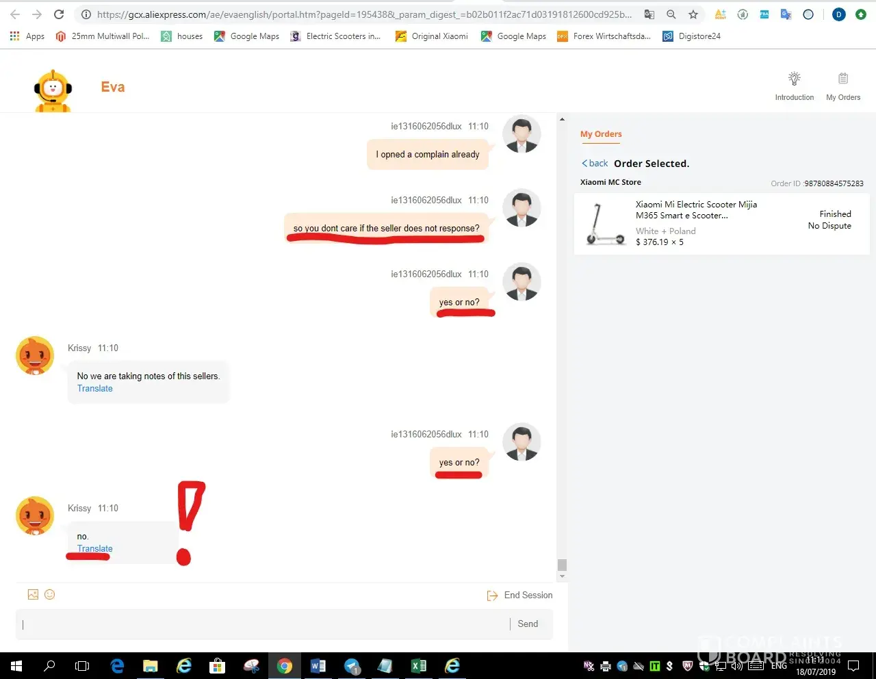The height and width of the screenshot is (679, 876).
Task: Open the ENG language indicator in tray
Action: 779,665
